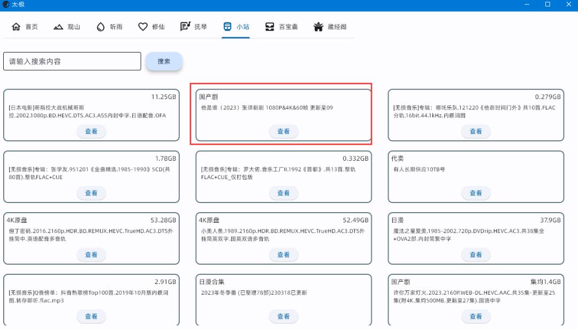Select the 抚琴 pen icon
The width and height of the screenshot is (578, 330).
click(184, 26)
